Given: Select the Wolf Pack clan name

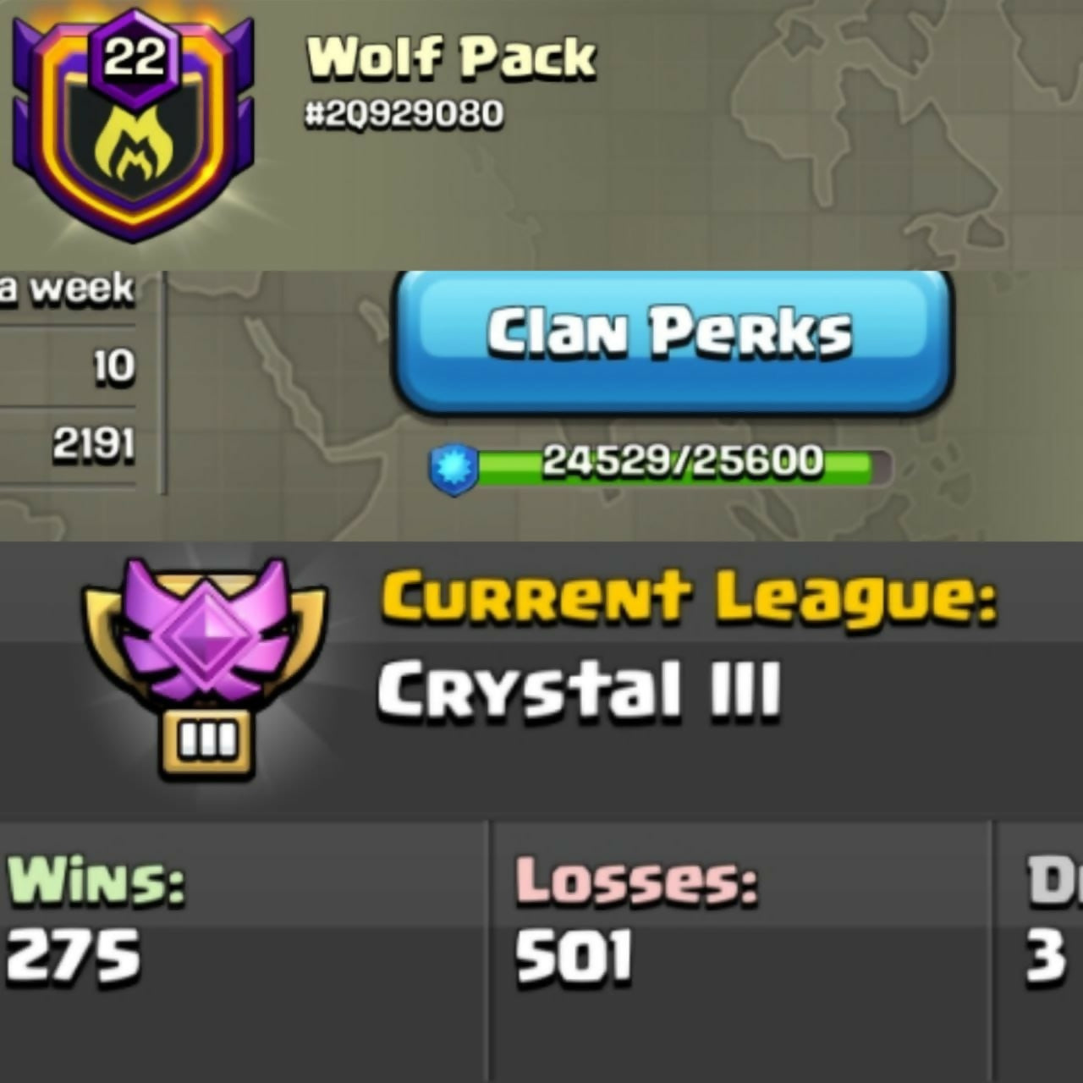Looking at the screenshot, I should (x=451, y=58).
